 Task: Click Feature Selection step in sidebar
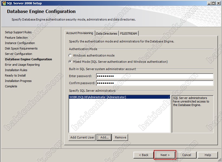click(x=16, y=38)
